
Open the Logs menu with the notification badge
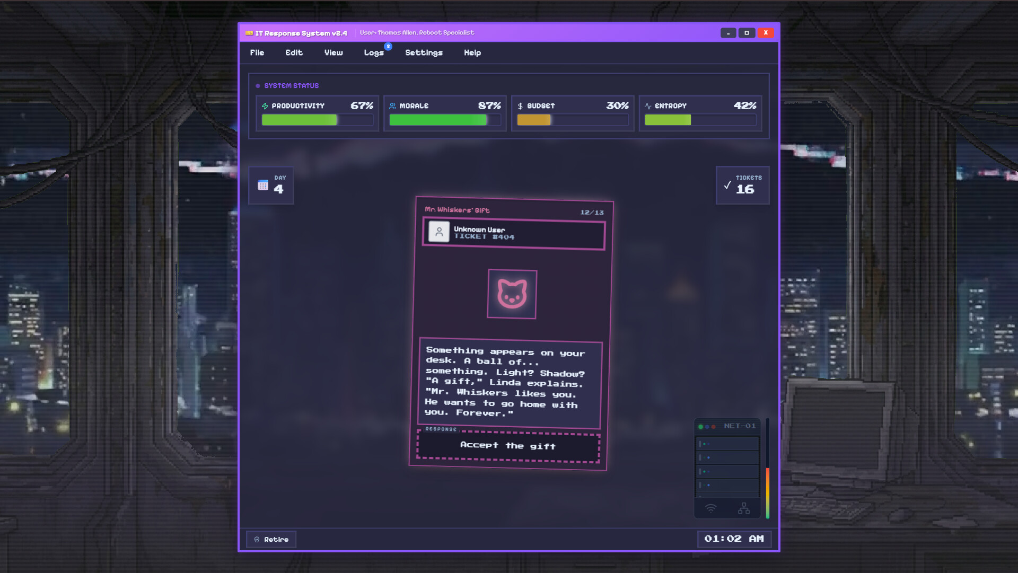(x=374, y=52)
